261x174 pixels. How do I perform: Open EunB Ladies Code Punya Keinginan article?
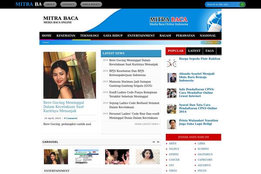pyautogui.click(x=133, y=94)
